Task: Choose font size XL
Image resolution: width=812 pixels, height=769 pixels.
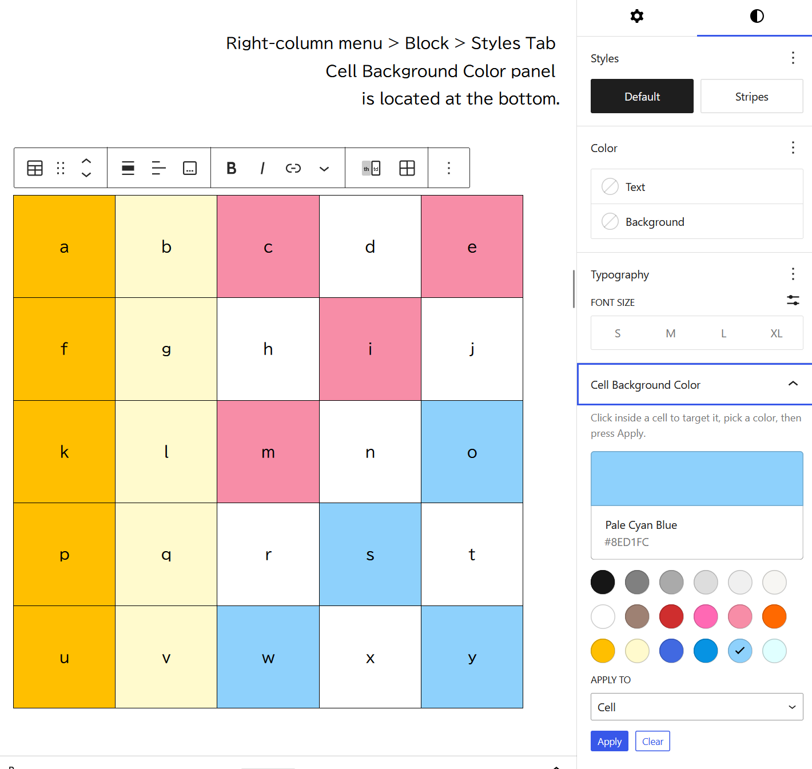Action: tap(776, 333)
